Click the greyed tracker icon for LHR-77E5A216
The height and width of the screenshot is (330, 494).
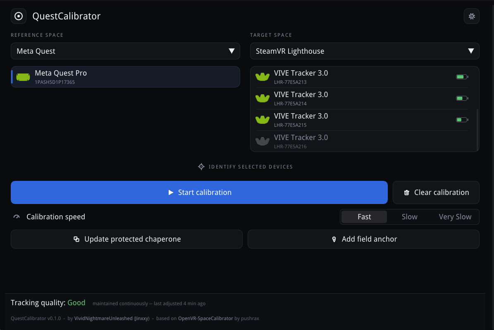tap(263, 141)
